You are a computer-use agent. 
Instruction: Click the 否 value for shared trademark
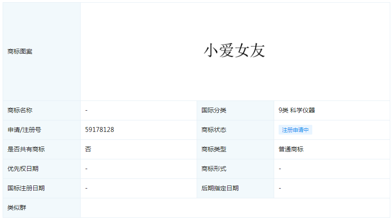(x=88, y=149)
